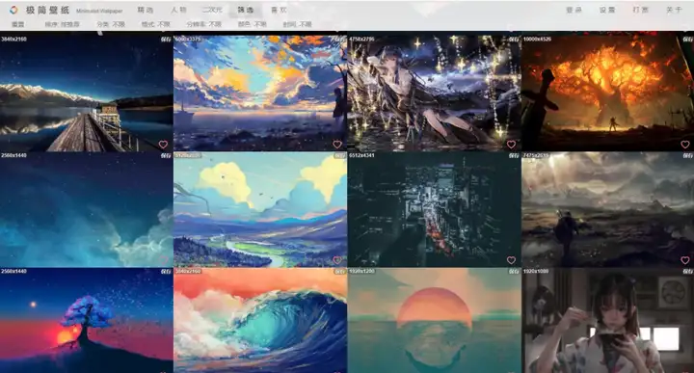The image size is (694, 373).
Task: Favorite the river valley illustration heart icon
Action: [x=336, y=260]
